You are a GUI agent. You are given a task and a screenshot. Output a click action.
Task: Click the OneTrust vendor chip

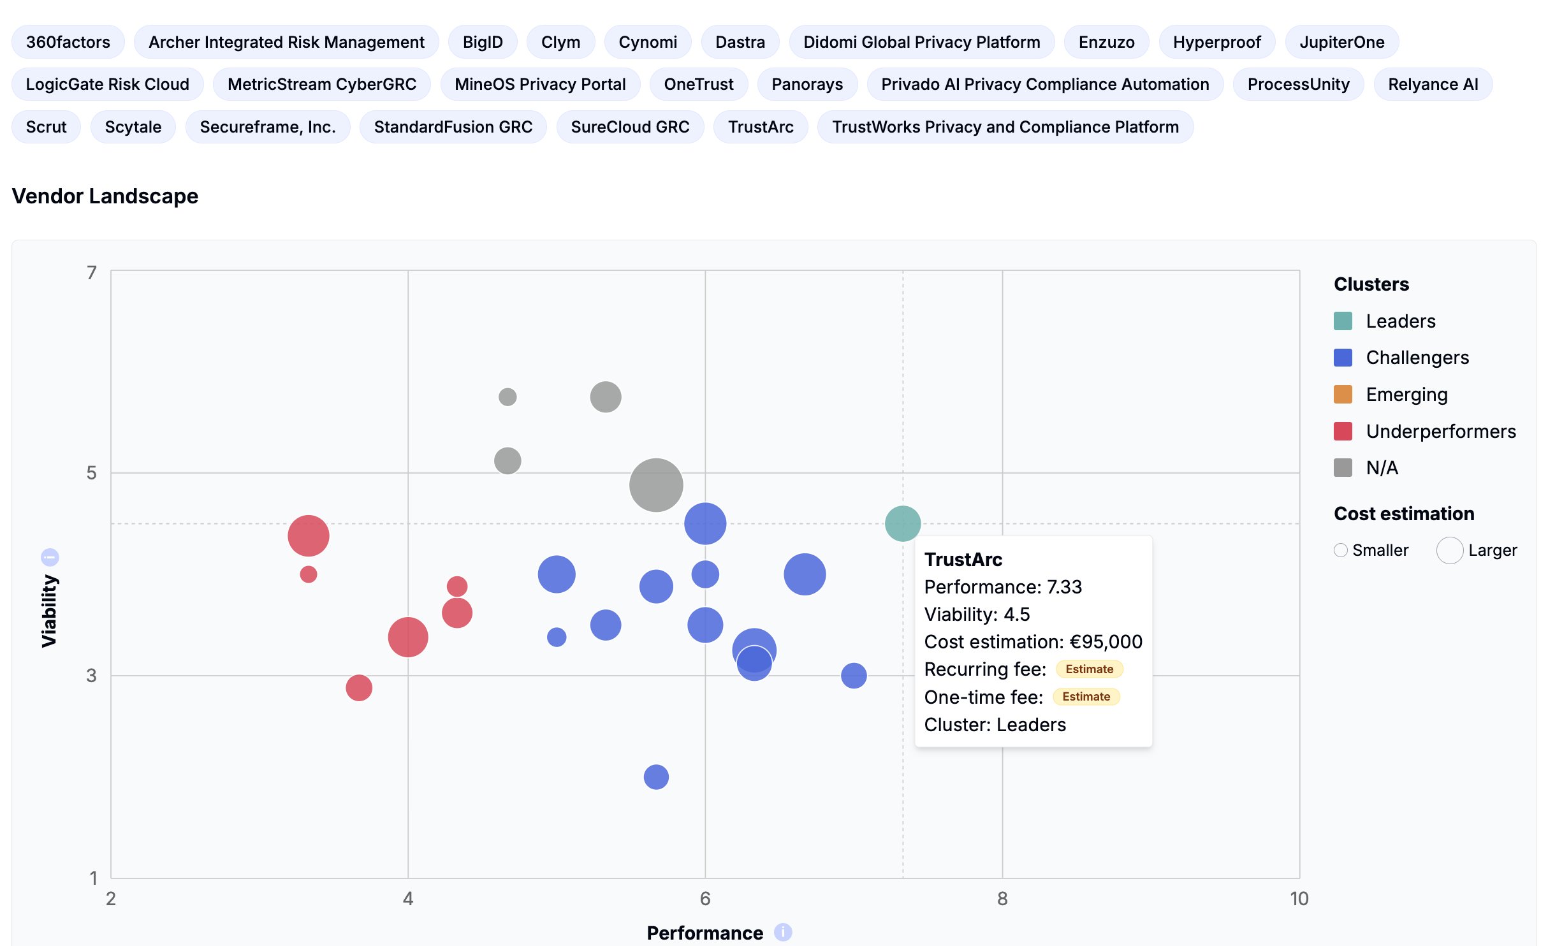(x=699, y=84)
